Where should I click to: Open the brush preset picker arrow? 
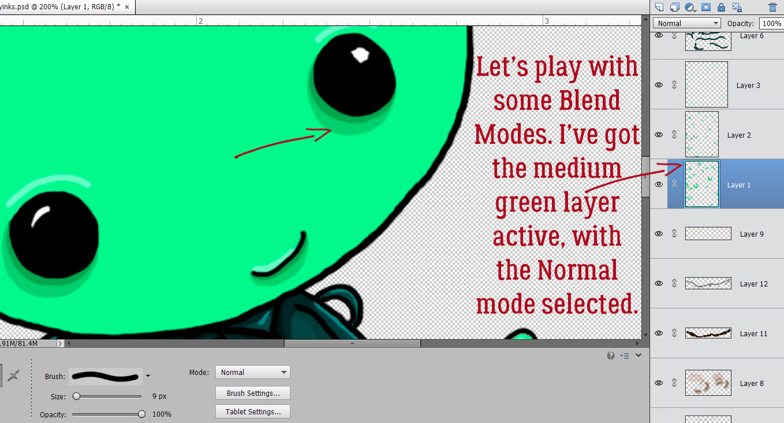(x=148, y=376)
